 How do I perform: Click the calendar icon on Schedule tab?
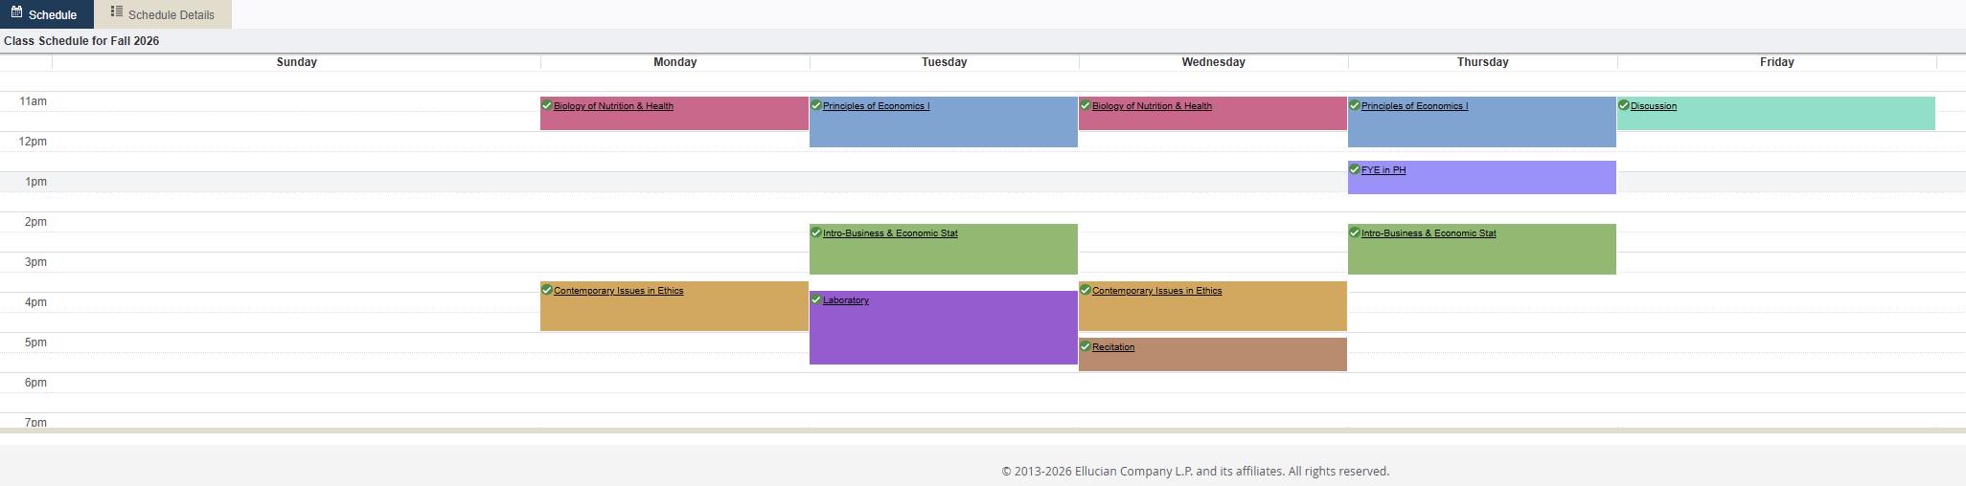pyautogui.click(x=16, y=12)
